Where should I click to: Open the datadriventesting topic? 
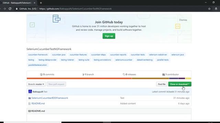click(144, 60)
